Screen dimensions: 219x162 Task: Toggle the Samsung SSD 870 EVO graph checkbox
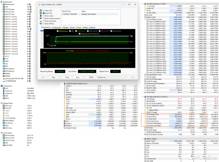pos(80,34)
